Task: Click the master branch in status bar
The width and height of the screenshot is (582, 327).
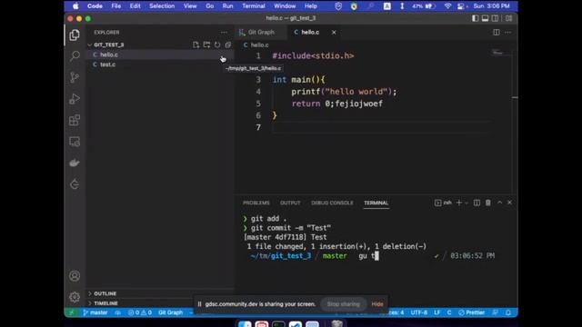Action: pyautogui.click(x=95, y=312)
